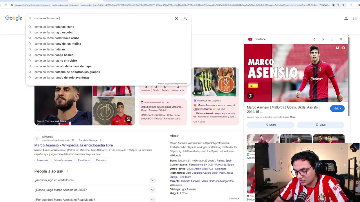360x202 pixels.
Task: Open Search Labs flask icon
Action: click(x=346, y=19)
